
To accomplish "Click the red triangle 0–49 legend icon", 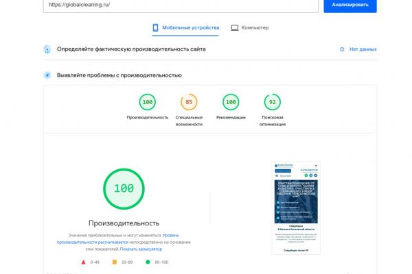I will point(83,262).
